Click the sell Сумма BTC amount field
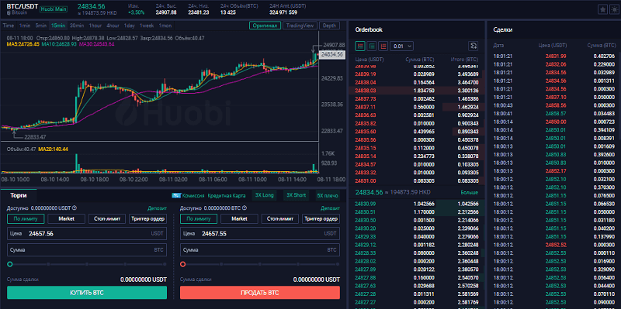The image size is (621, 309). click(260, 249)
